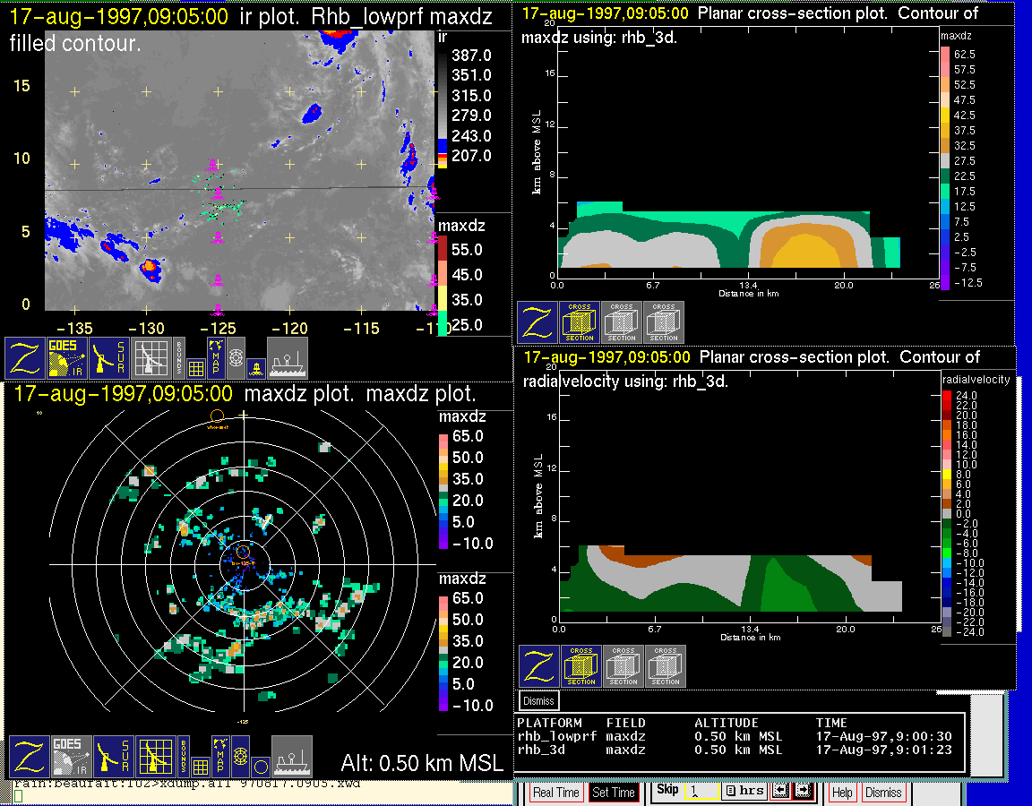The width and height of the screenshot is (1032, 806).
Task: Dismiss the platform and field info panel
Action: pyautogui.click(x=538, y=700)
